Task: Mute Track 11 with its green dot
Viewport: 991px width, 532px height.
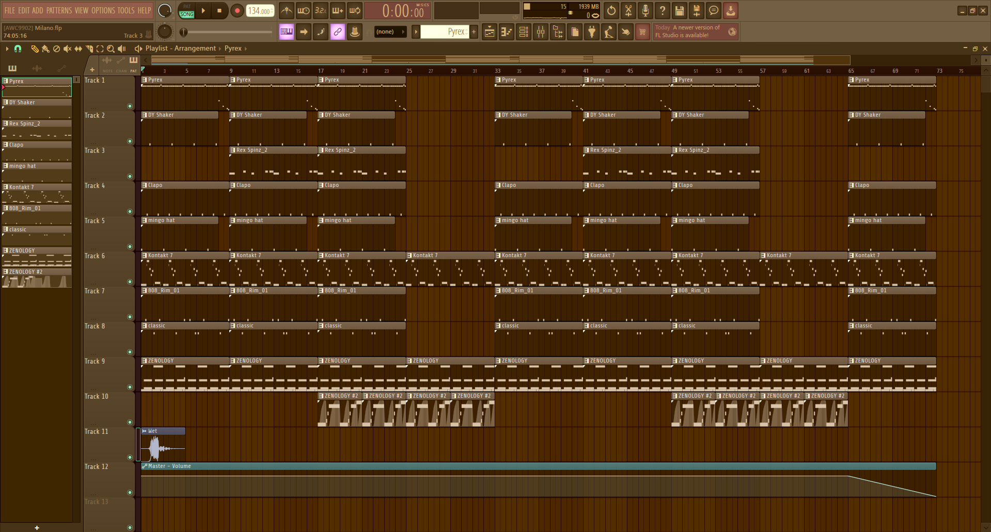Action: (x=130, y=458)
